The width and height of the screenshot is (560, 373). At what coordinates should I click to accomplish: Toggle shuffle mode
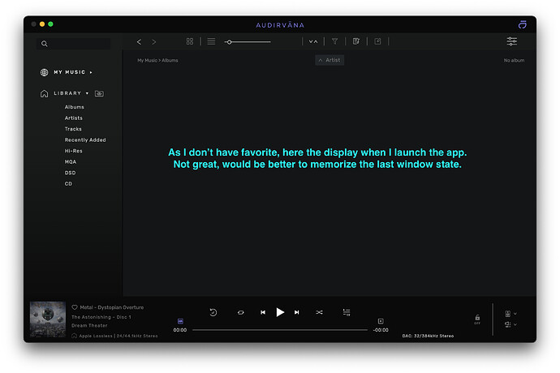pos(319,312)
